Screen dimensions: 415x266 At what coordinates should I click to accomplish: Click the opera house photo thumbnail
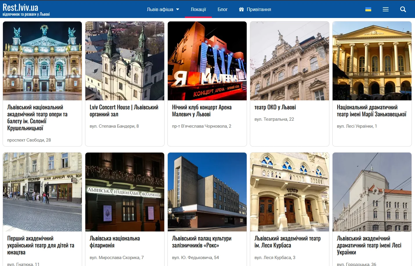click(42, 61)
